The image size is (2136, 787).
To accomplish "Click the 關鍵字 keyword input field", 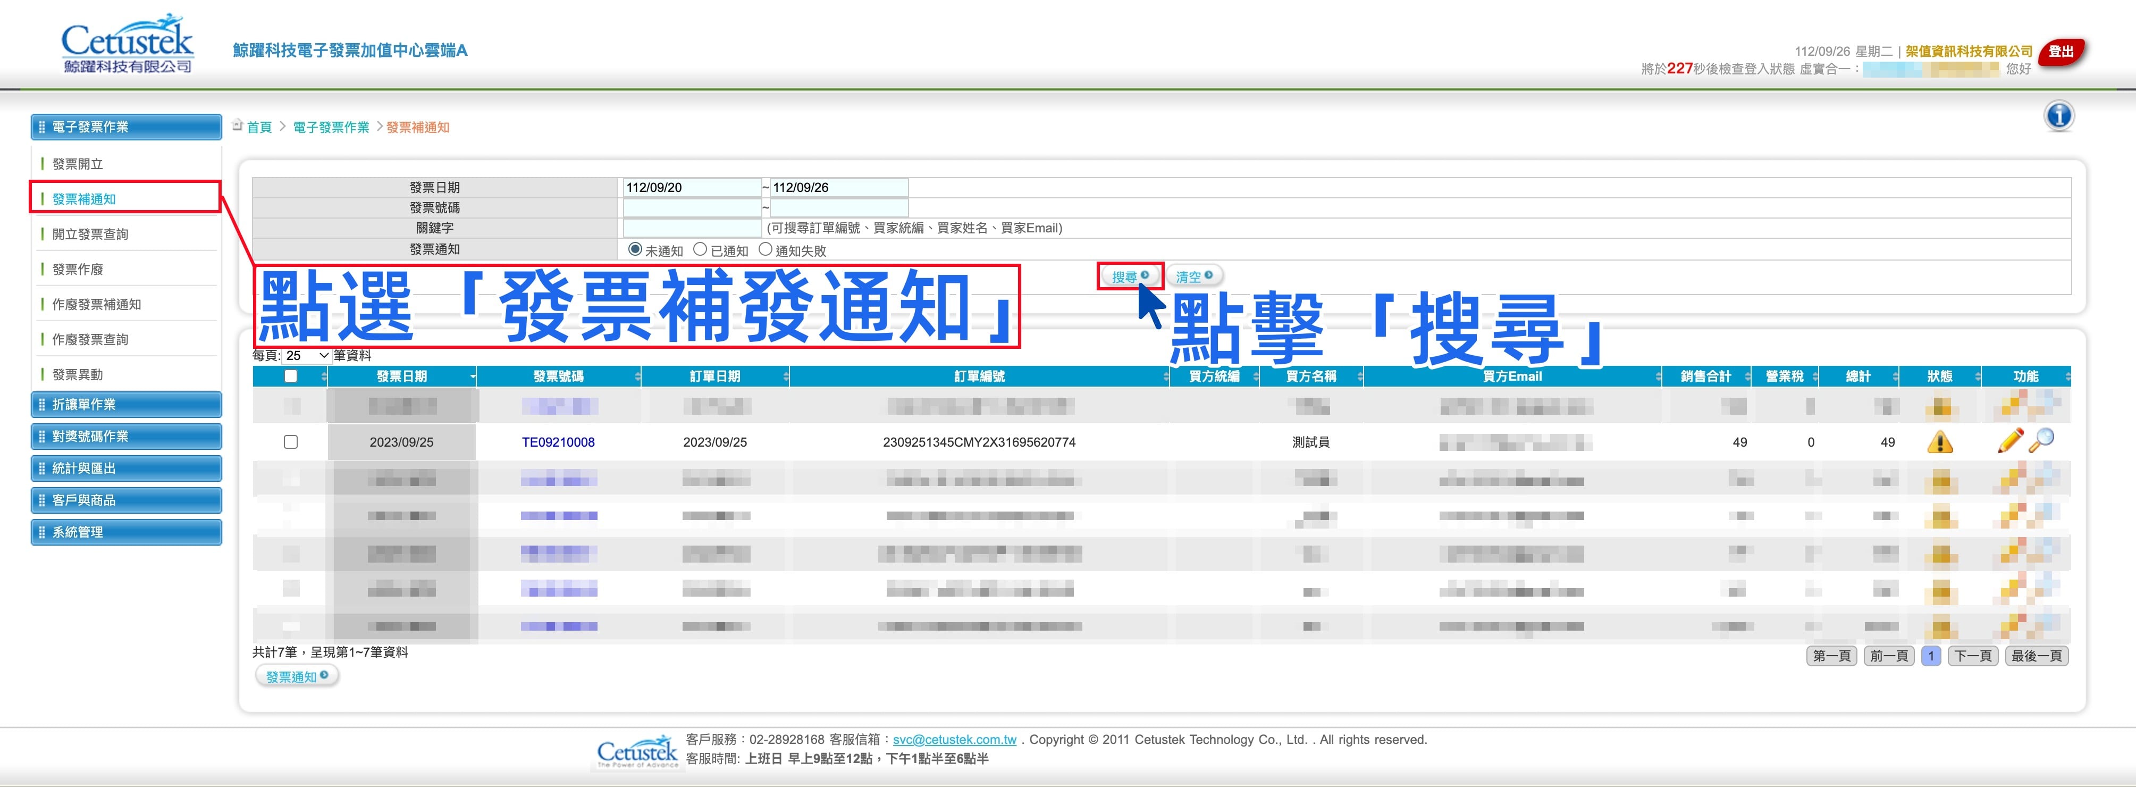I will point(692,228).
